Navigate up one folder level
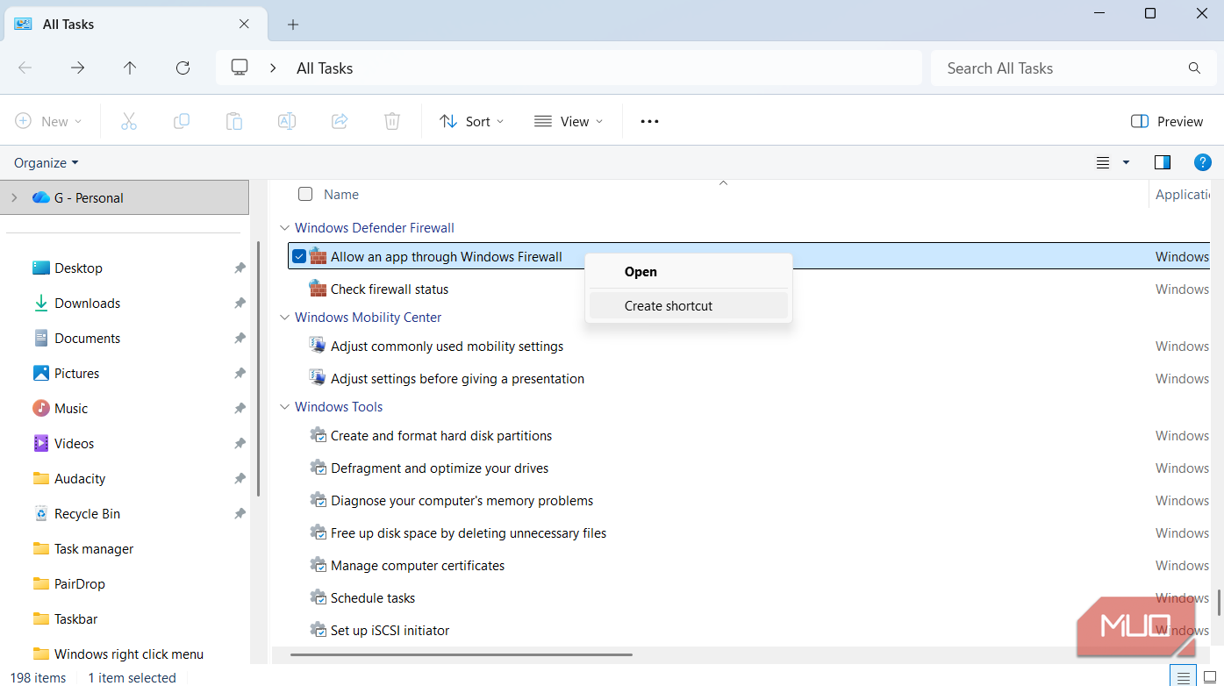The width and height of the screenshot is (1224, 686). 130,68
